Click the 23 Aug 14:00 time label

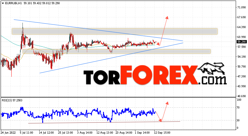coord(123,133)
